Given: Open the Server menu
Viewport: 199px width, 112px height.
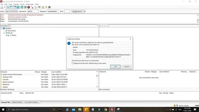Looking at the screenshot, I should click(22, 4).
